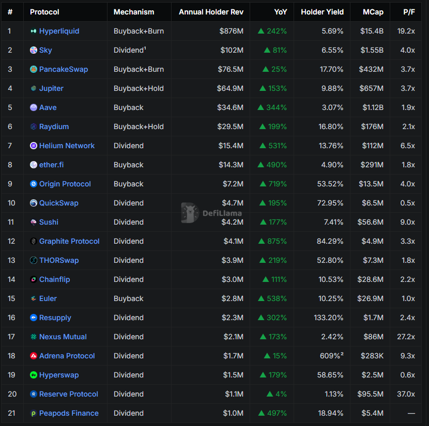The image size is (429, 426).
Task: Open the ether.fi protocol link
Action: coord(52,165)
